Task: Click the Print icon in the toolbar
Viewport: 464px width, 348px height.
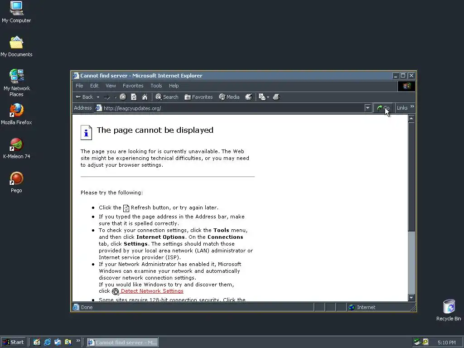Action: pos(276,97)
